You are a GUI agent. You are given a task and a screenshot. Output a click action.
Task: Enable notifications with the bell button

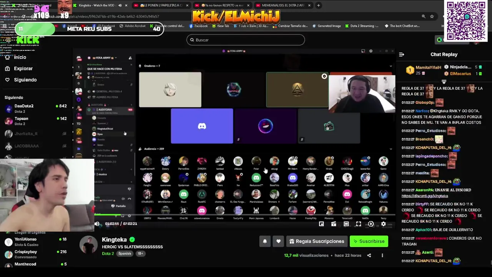click(265, 241)
